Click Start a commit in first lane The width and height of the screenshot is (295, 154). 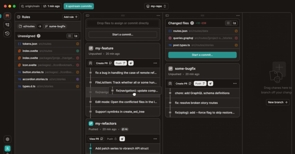[123, 34]
